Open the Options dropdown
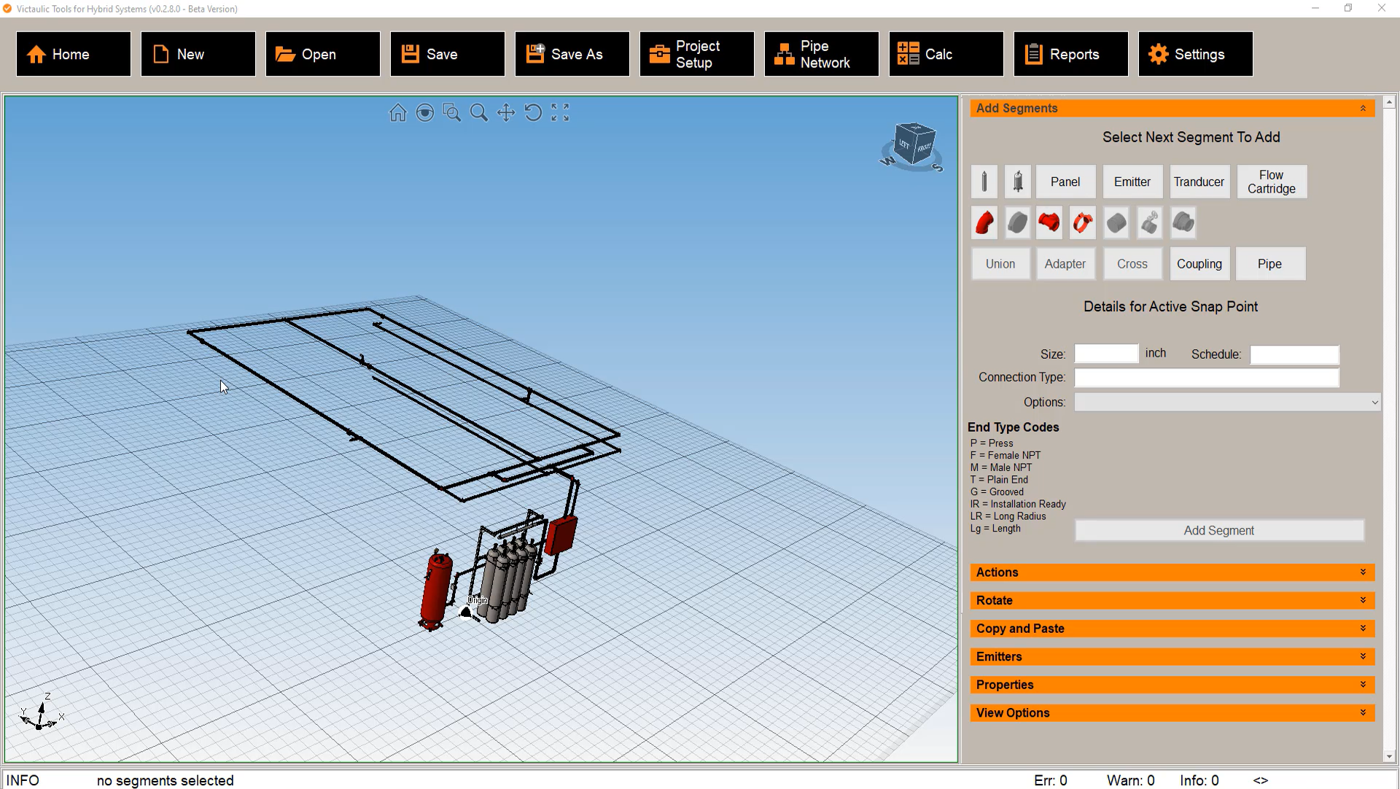The image size is (1400, 789). [x=1227, y=403]
